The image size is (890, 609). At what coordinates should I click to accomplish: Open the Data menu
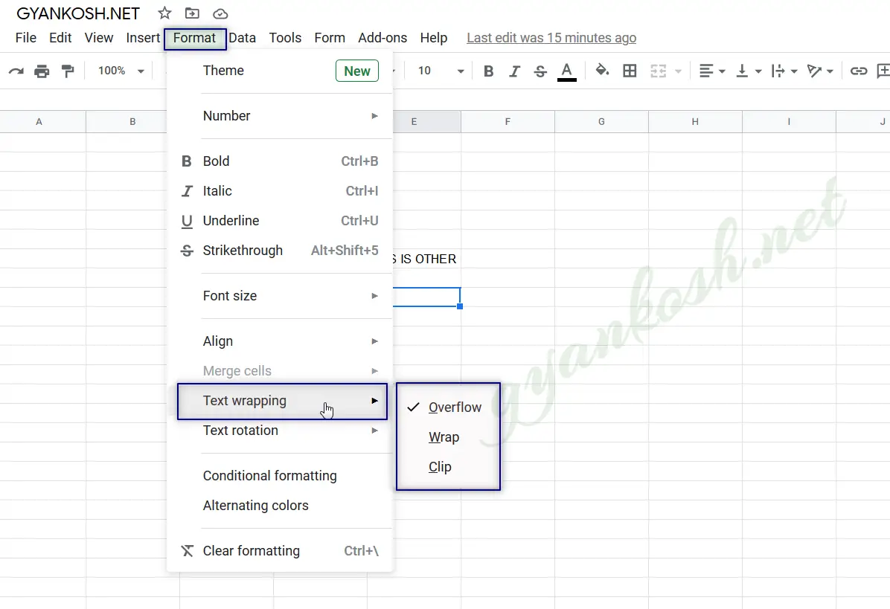[243, 38]
